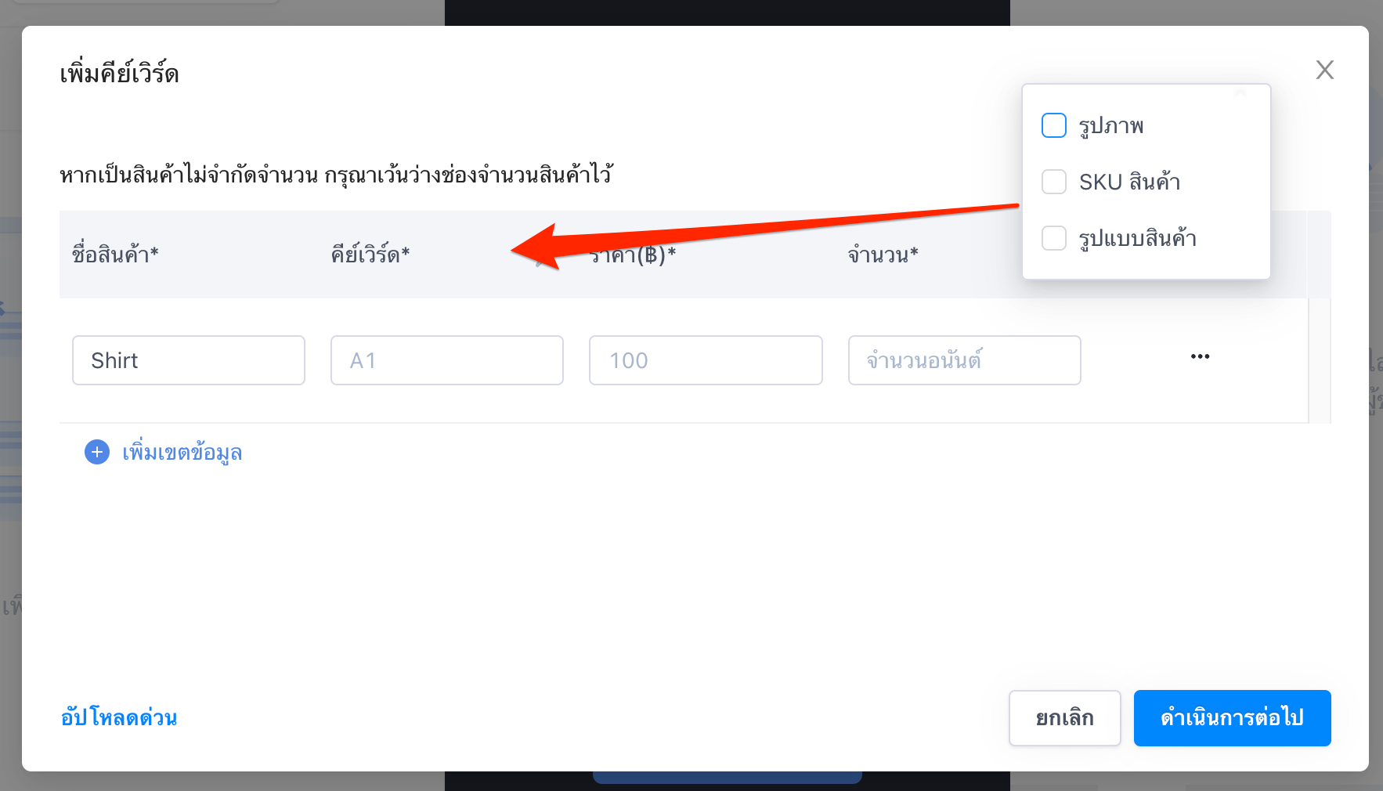1383x791 pixels.
Task: Enable the SKU สินค้า checkbox
Action: [x=1054, y=182]
